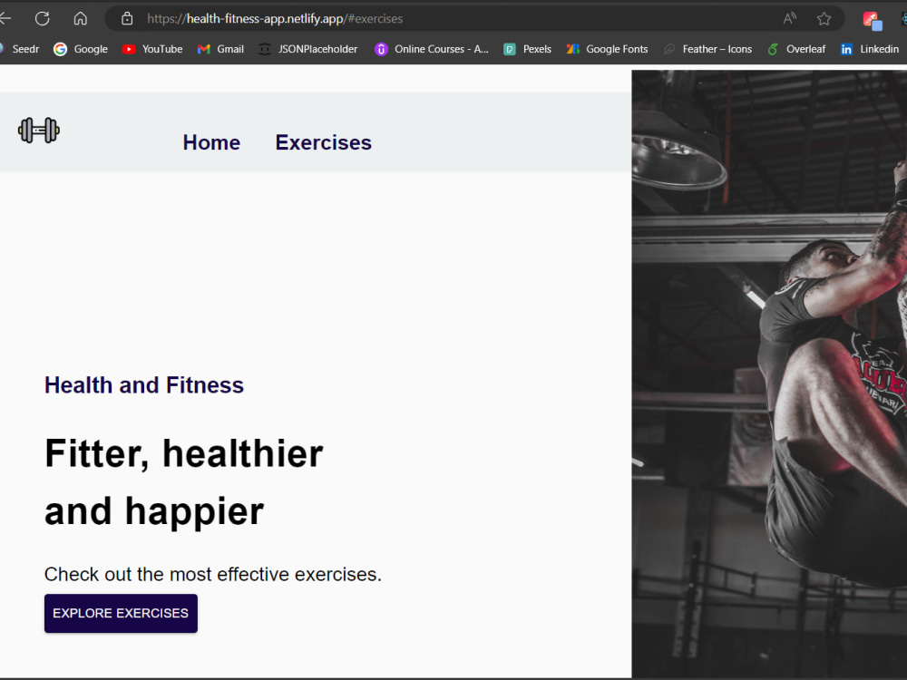The image size is (907, 680).
Task: Open the LinkedIn bookmark
Action: pos(870,49)
